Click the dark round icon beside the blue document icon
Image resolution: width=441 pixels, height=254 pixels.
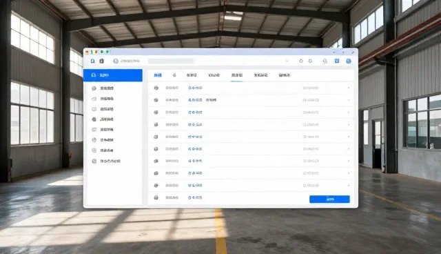pyautogui.click(x=101, y=61)
